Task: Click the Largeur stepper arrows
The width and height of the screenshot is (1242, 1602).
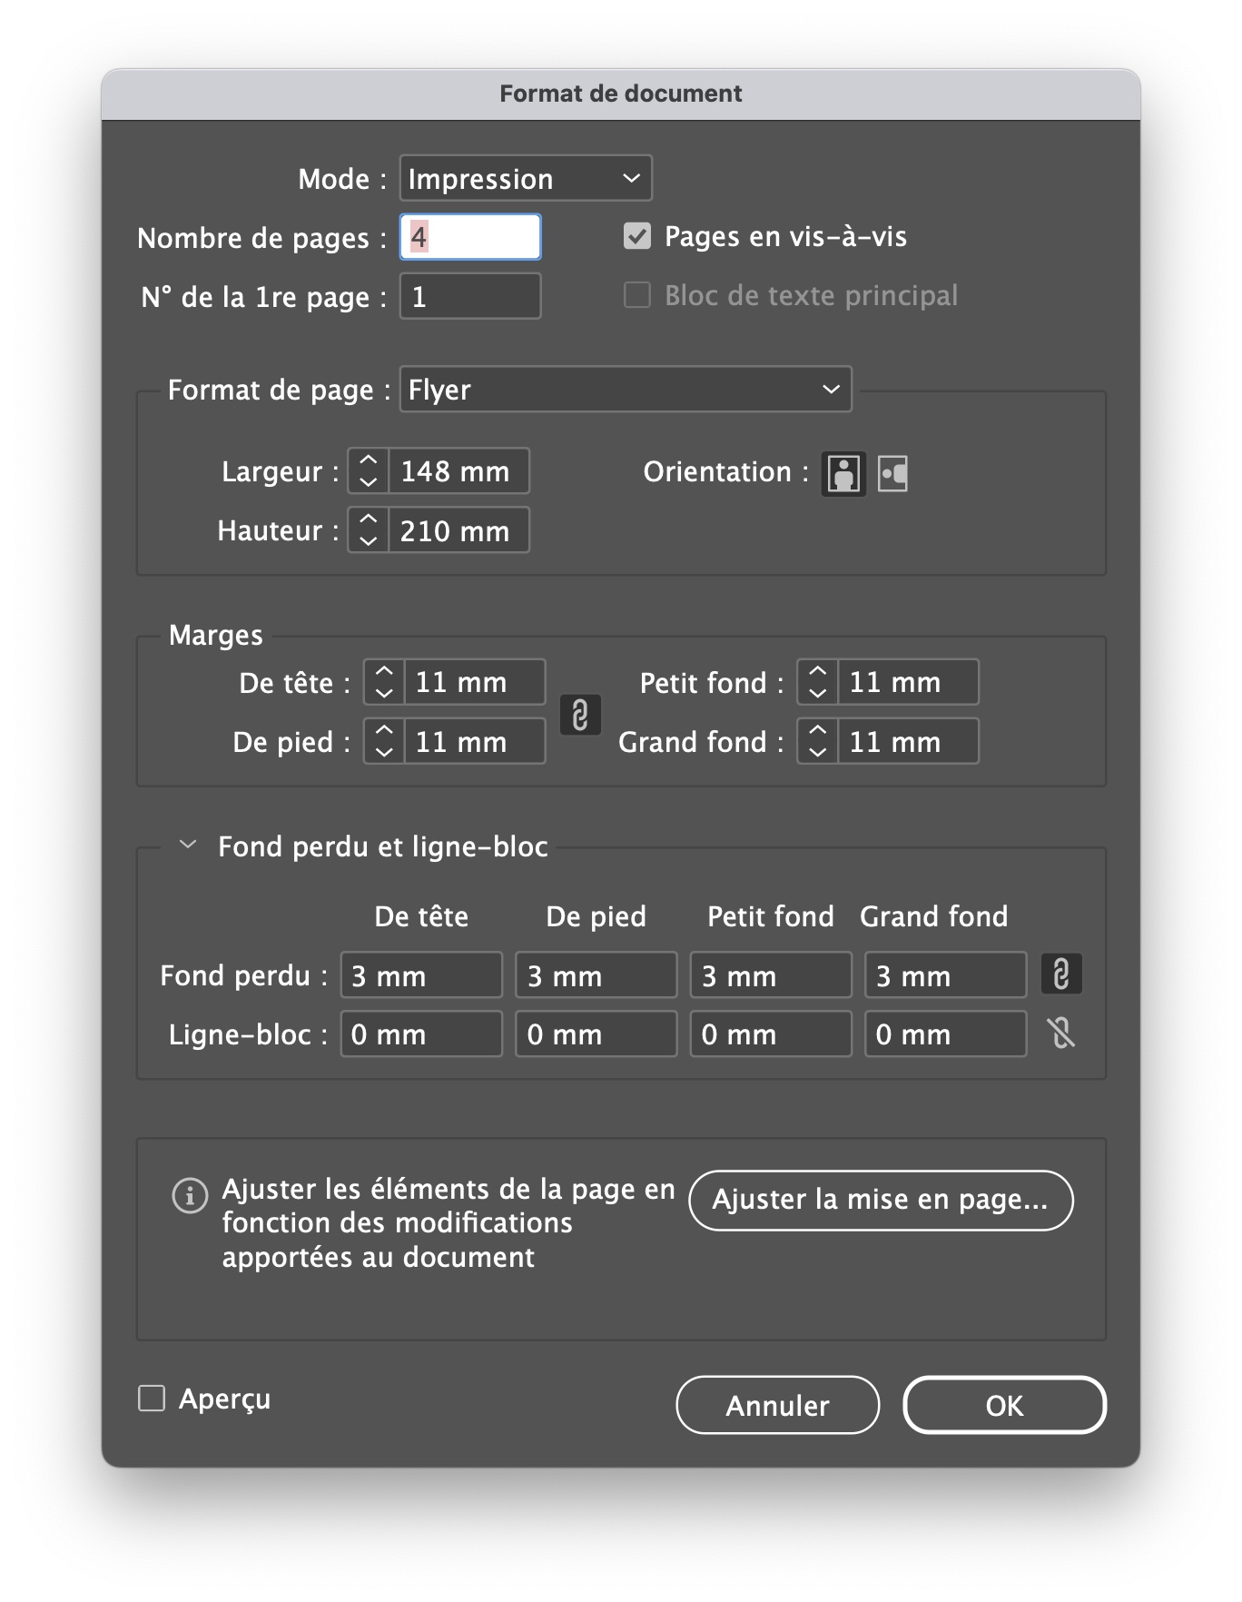Action: tap(368, 471)
